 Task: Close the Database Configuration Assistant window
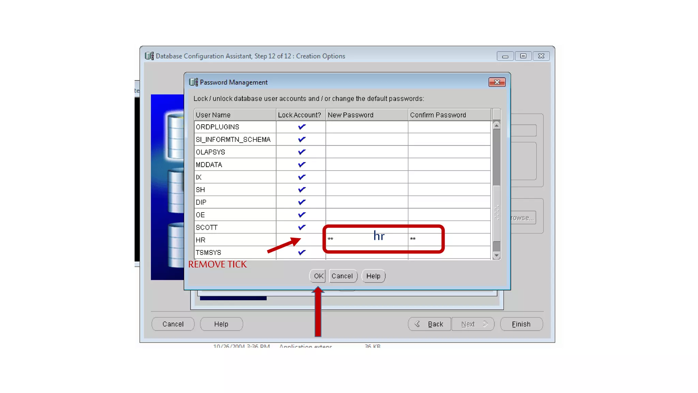coord(541,56)
